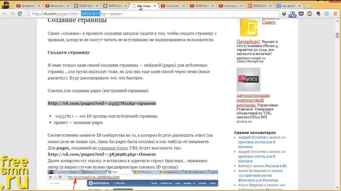Click the Создаем страницу subheading
Screen dimensions: 341x191
tap(69, 53)
